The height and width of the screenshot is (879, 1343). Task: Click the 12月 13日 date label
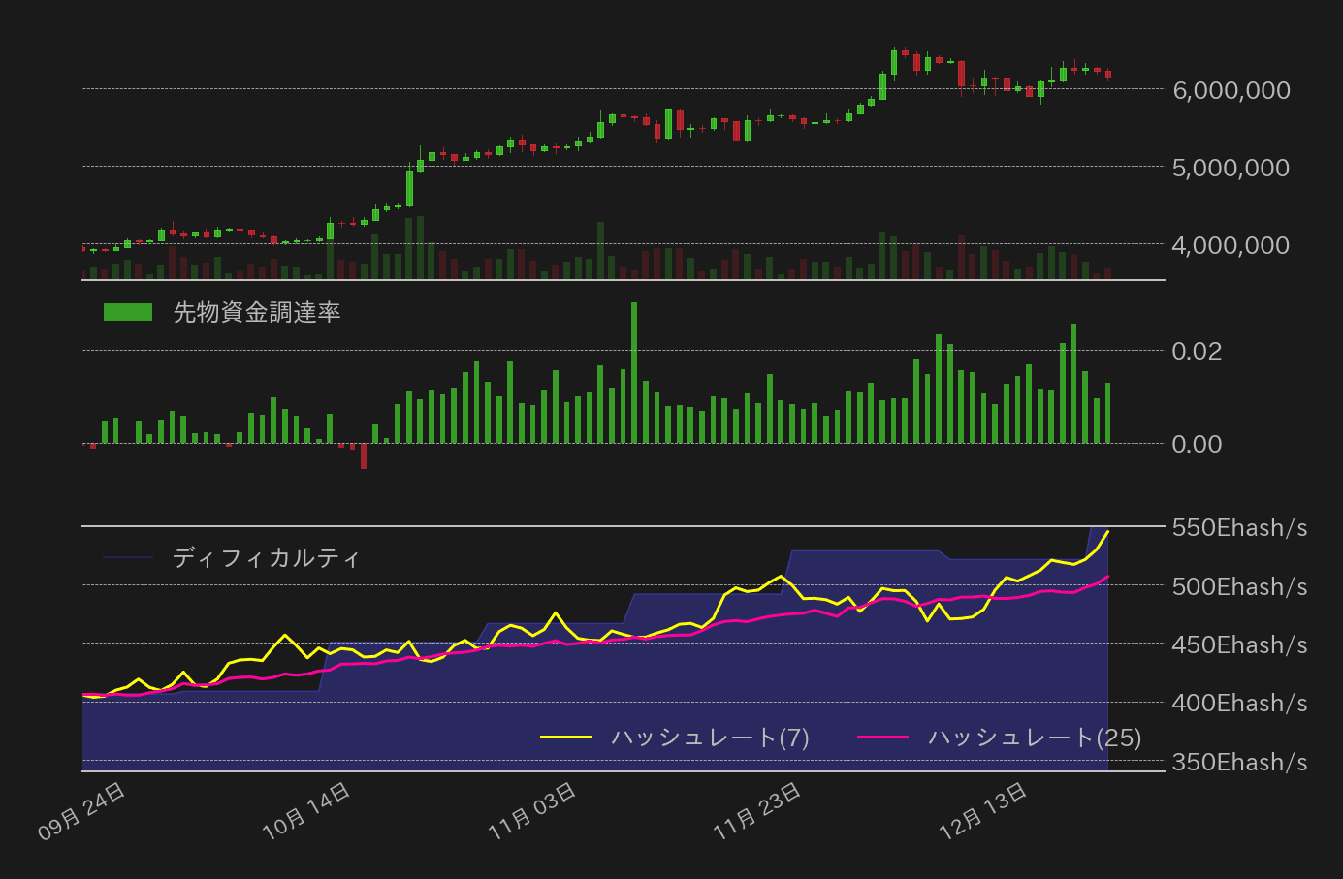(x=984, y=812)
